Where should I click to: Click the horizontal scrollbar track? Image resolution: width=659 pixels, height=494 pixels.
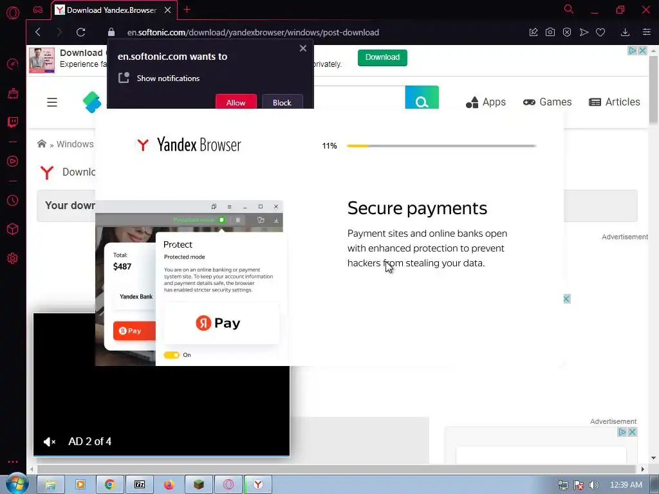[336, 469]
